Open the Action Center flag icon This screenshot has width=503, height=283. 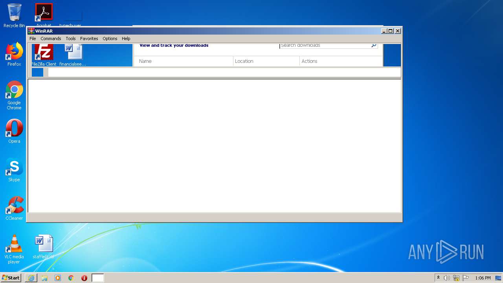pos(466,278)
